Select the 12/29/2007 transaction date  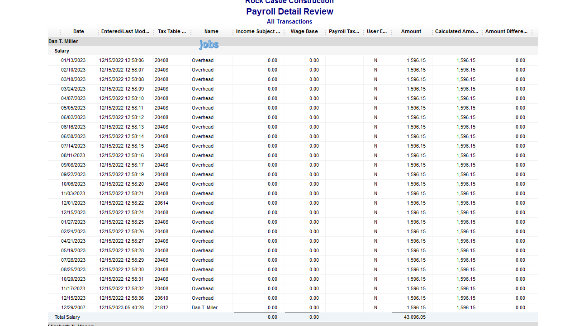[73, 308]
